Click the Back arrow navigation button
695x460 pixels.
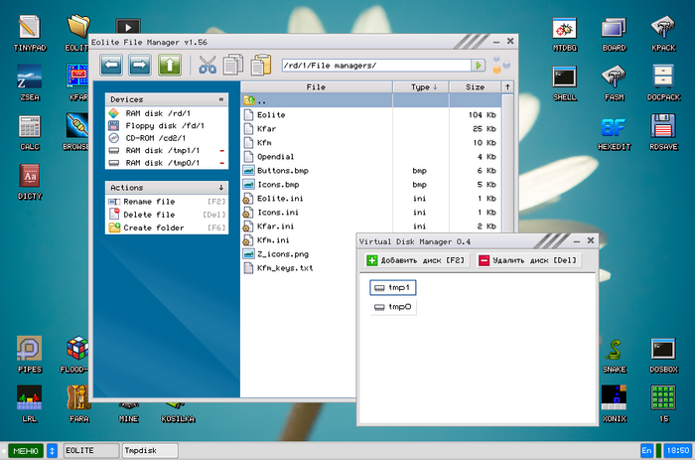point(111,66)
